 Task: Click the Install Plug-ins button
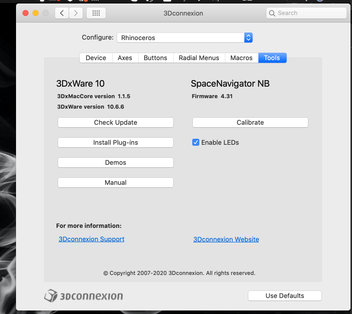pyautogui.click(x=116, y=142)
